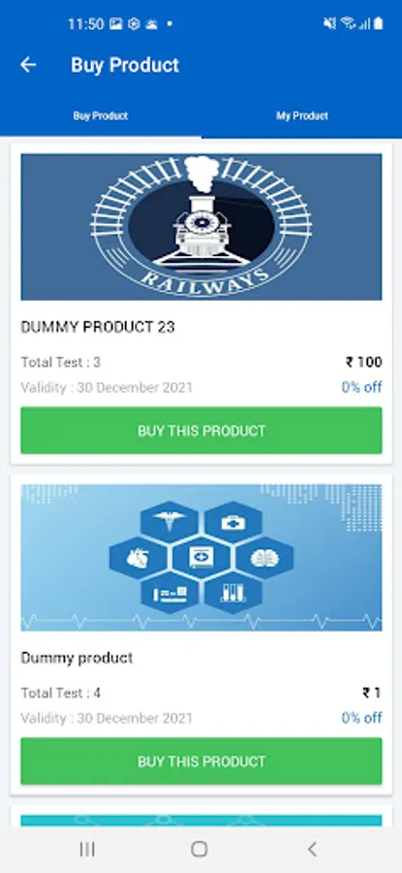Buy the DUMMY PRODUCT 23 item
The width and height of the screenshot is (402, 873).
pos(201,431)
